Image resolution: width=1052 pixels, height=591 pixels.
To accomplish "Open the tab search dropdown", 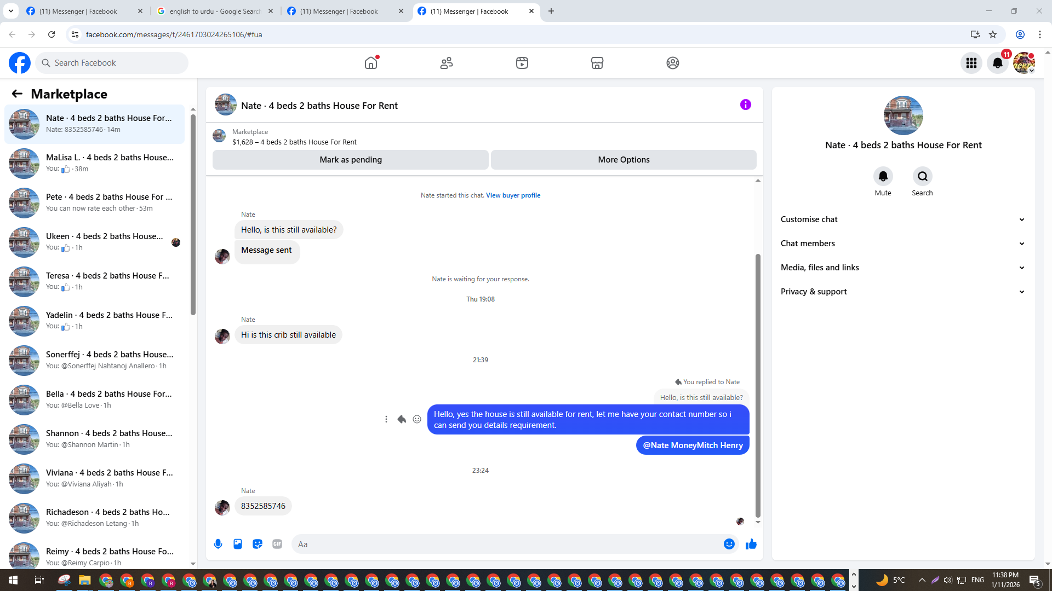I will [x=11, y=11].
